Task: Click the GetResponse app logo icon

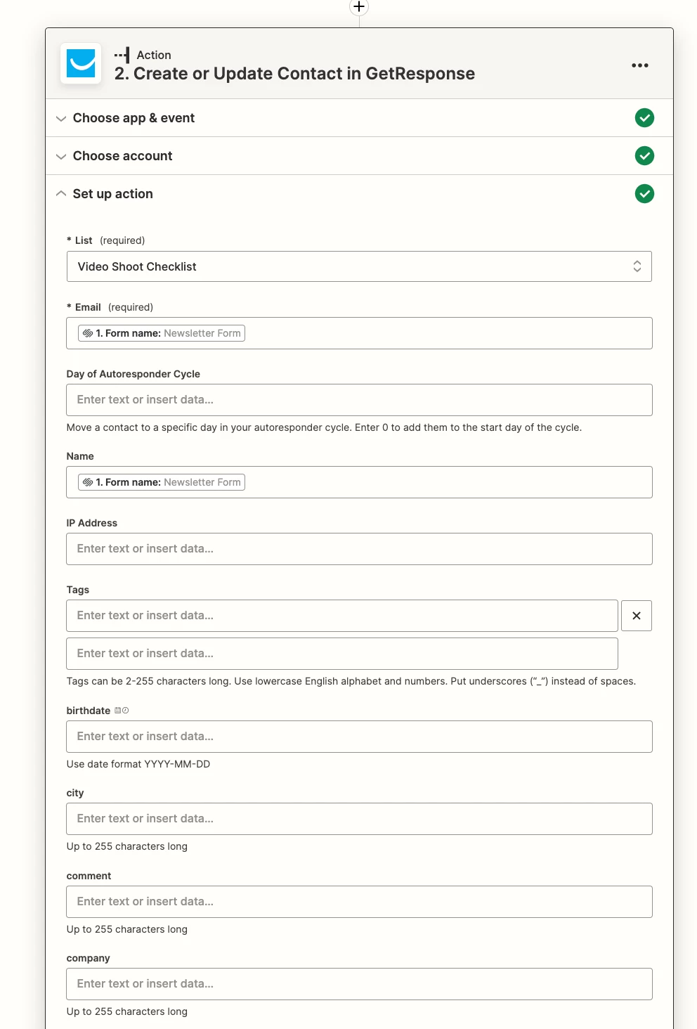Action: point(81,63)
